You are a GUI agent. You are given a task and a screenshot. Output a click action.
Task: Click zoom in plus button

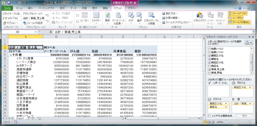(x=250, y=122)
